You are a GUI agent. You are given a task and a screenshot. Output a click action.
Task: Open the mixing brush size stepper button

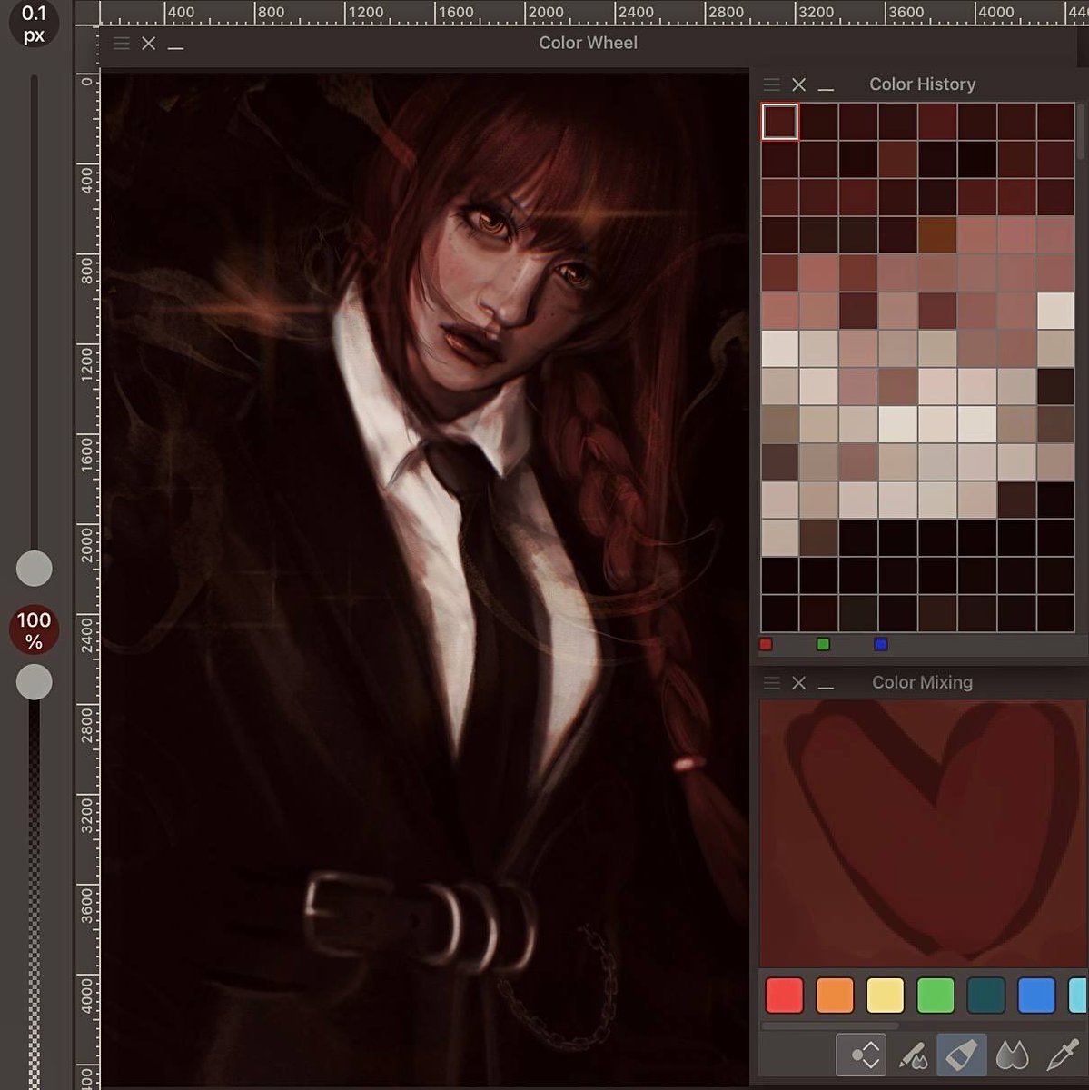coord(861,1055)
